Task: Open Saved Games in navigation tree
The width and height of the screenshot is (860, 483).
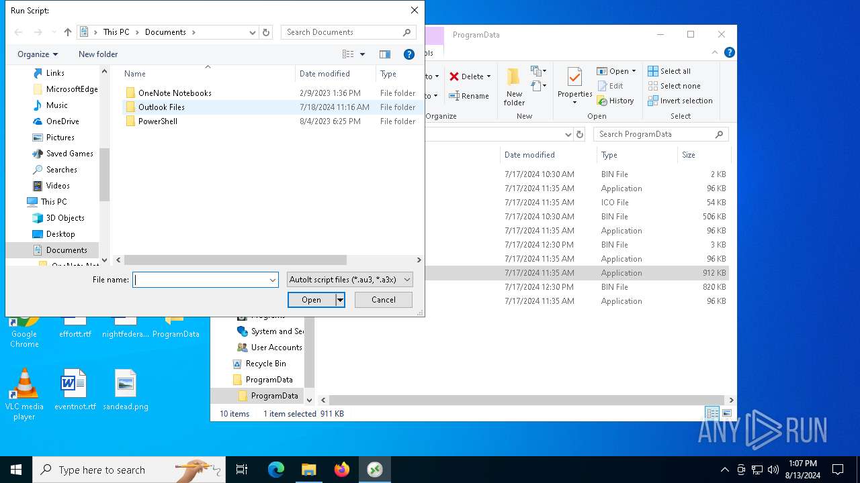Action: pyautogui.click(x=70, y=154)
